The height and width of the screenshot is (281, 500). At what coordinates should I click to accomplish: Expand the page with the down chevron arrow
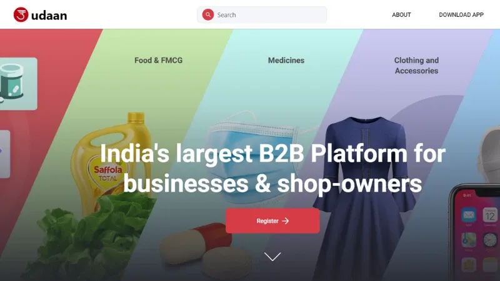pyautogui.click(x=272, y=257)
